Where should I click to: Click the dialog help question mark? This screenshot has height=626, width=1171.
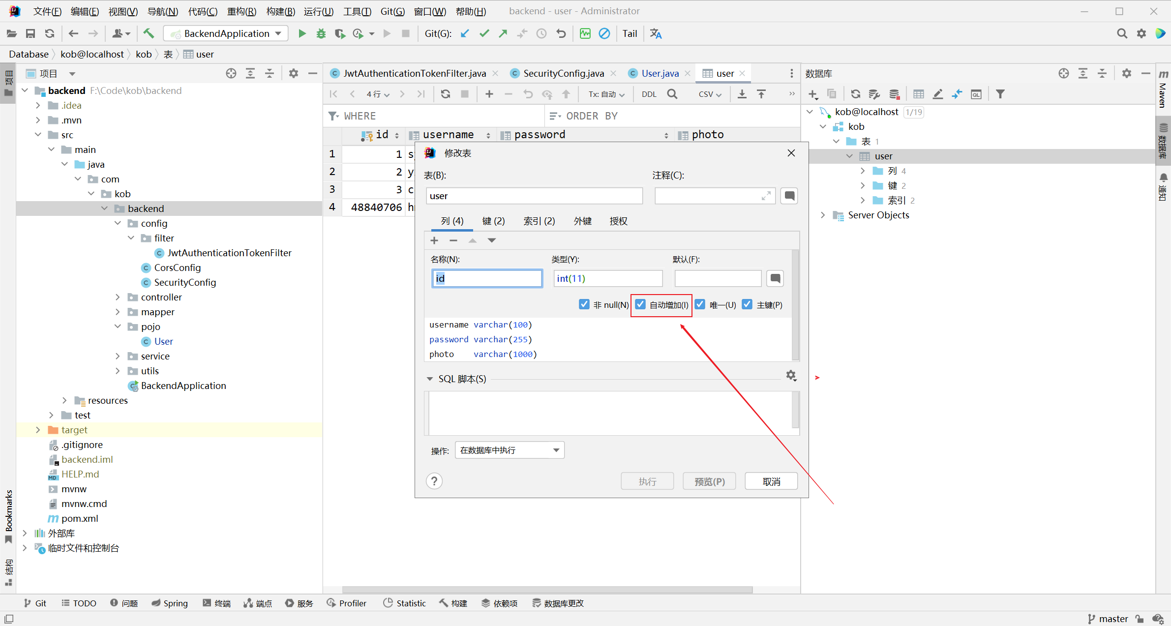click(434, 481)
